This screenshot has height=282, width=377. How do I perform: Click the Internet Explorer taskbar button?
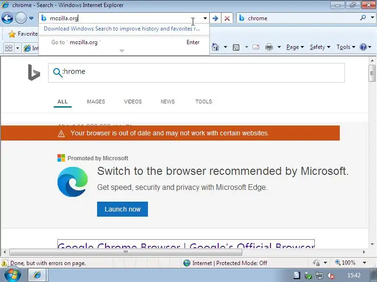tap(38, 275)
